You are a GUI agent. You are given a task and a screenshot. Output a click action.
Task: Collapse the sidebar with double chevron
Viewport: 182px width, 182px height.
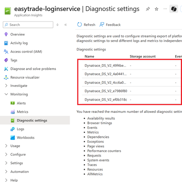coord(66,25)
